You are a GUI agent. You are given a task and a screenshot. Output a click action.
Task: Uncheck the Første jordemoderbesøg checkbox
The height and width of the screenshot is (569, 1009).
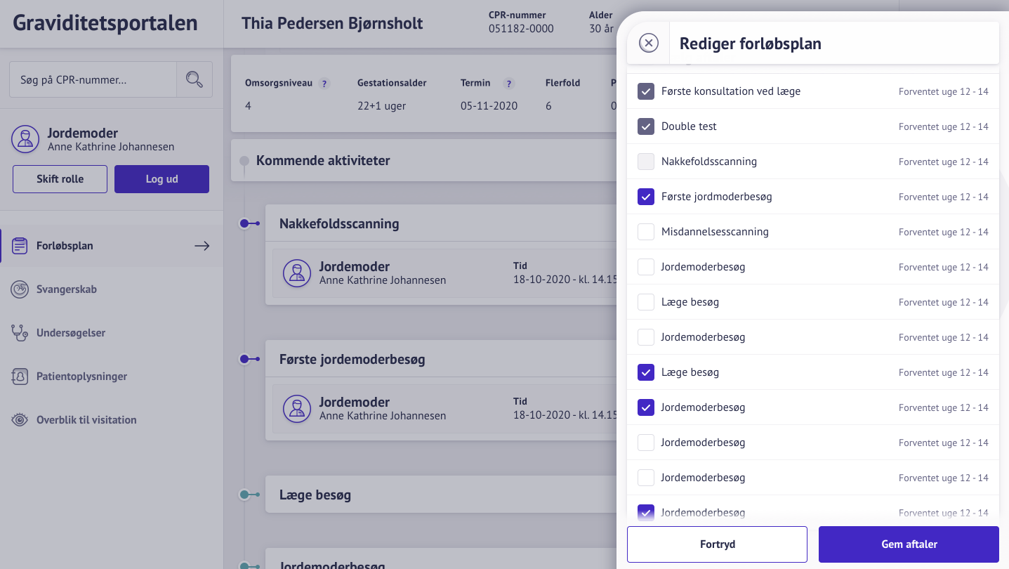pyautogui.click(x=646, y=197)
